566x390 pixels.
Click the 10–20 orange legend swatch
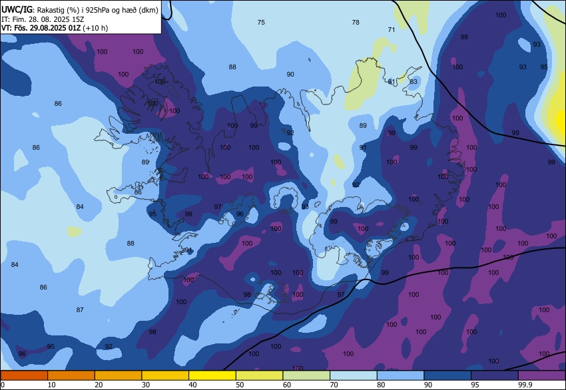pos(71,375)
